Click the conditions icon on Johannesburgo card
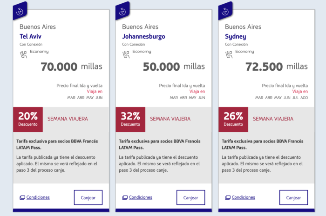Screen dimensions: 326x216 [x=124, y=198]
